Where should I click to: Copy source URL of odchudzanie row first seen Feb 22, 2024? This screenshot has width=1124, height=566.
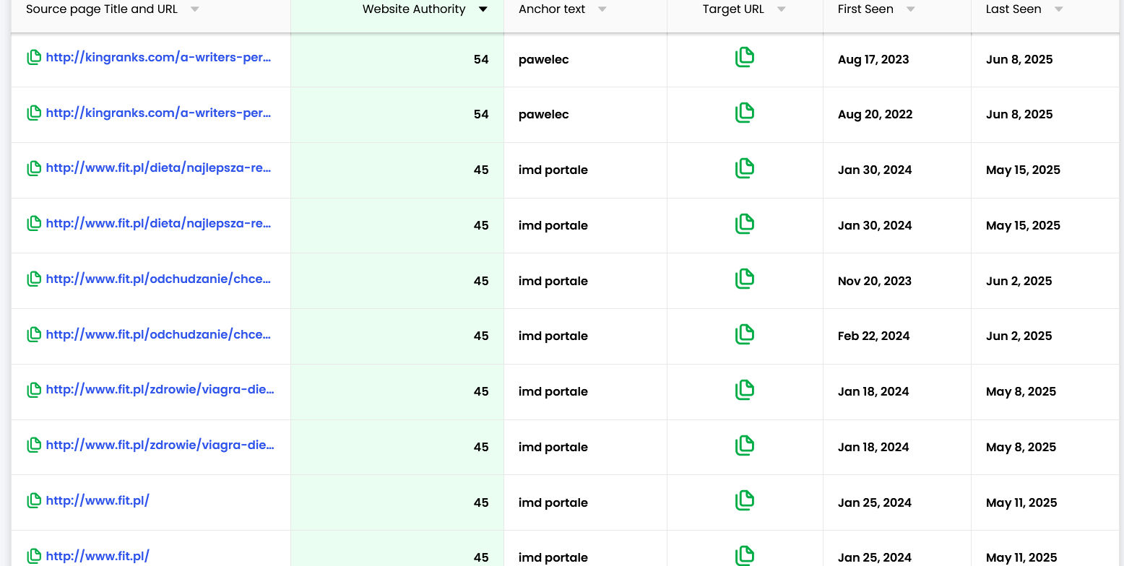[x=33, y=335]
